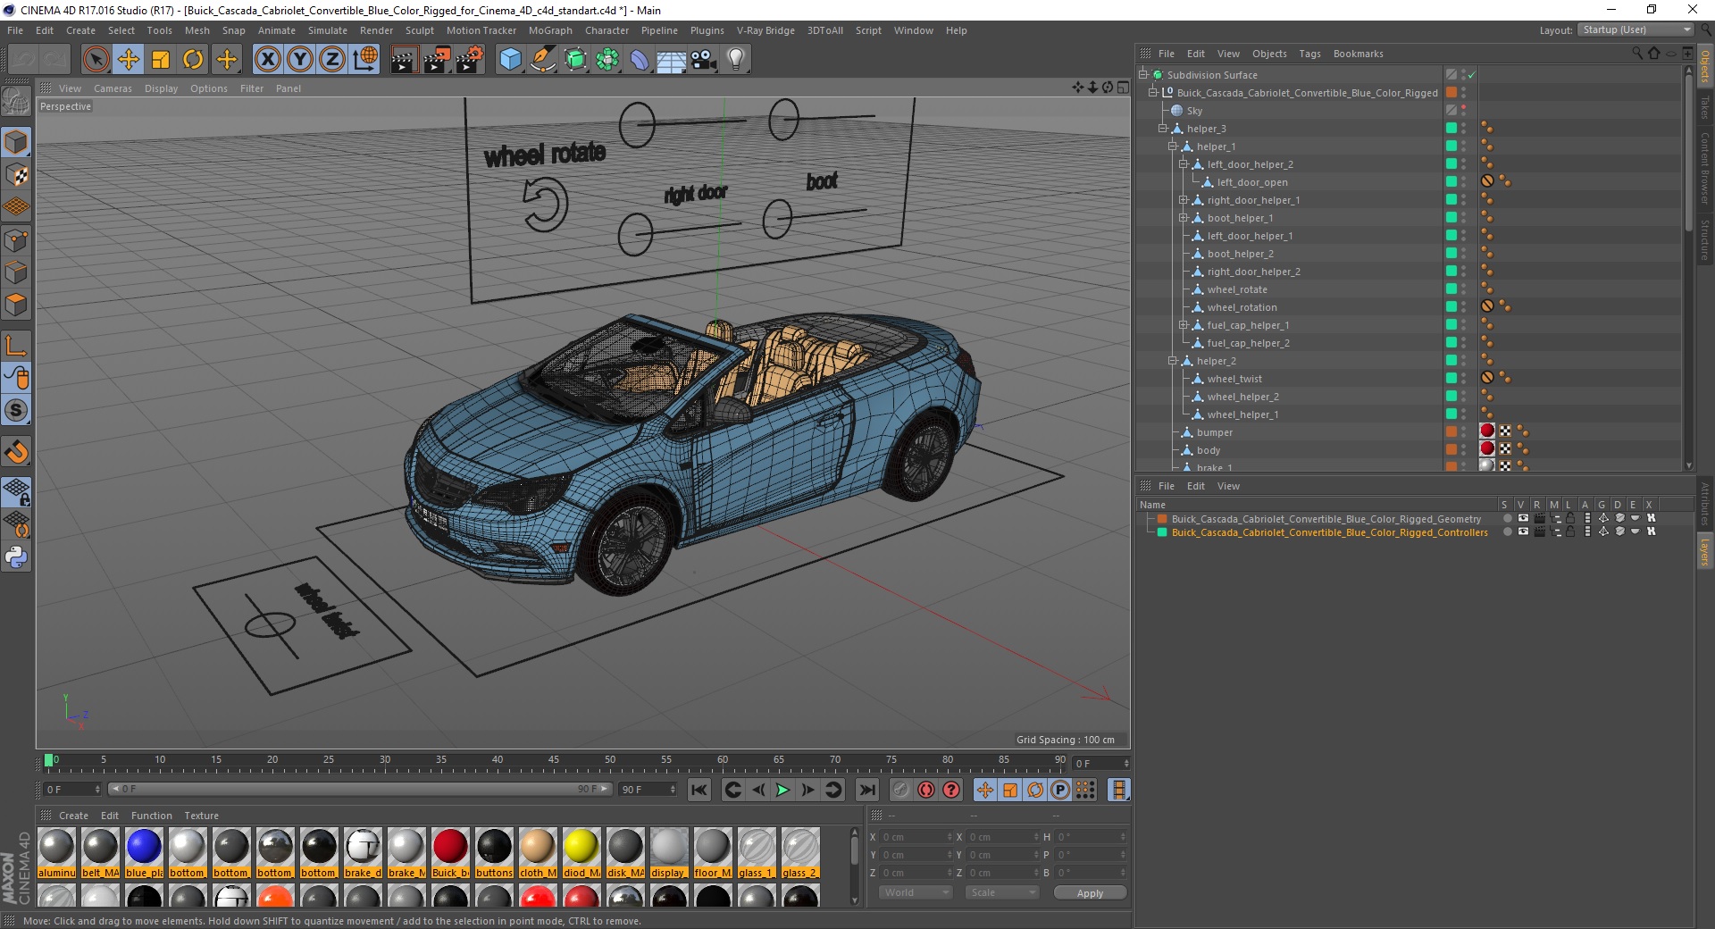This screenshot has height=929, width=1715.
Task: Toggle visibility dots of Sky object
Action: 1463,110
